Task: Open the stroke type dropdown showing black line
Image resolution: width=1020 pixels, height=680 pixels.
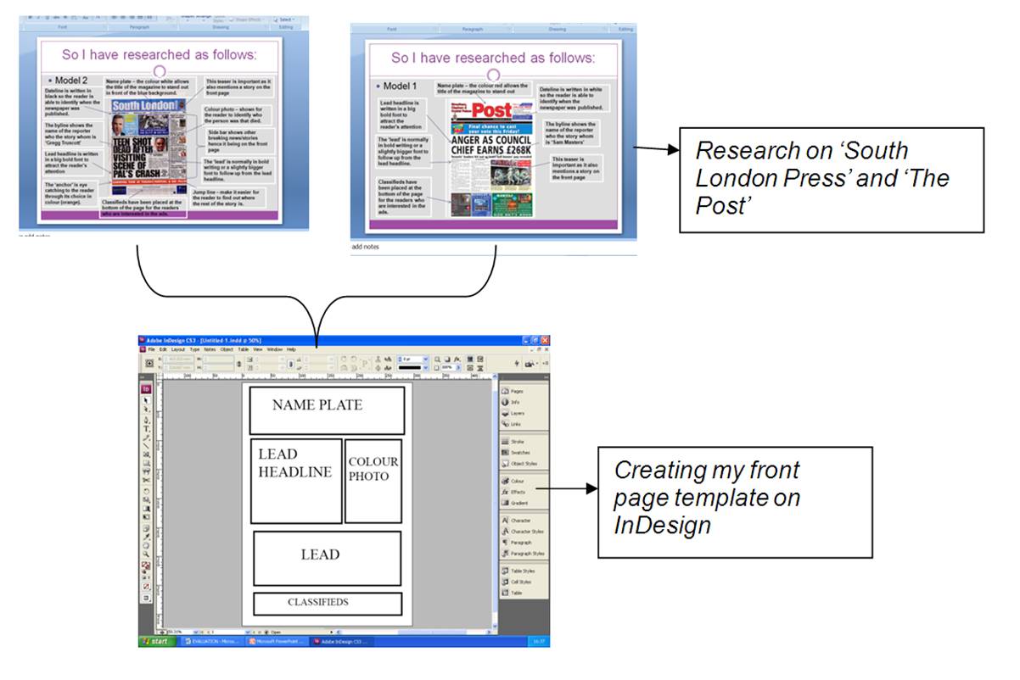Action: (425, 368)
